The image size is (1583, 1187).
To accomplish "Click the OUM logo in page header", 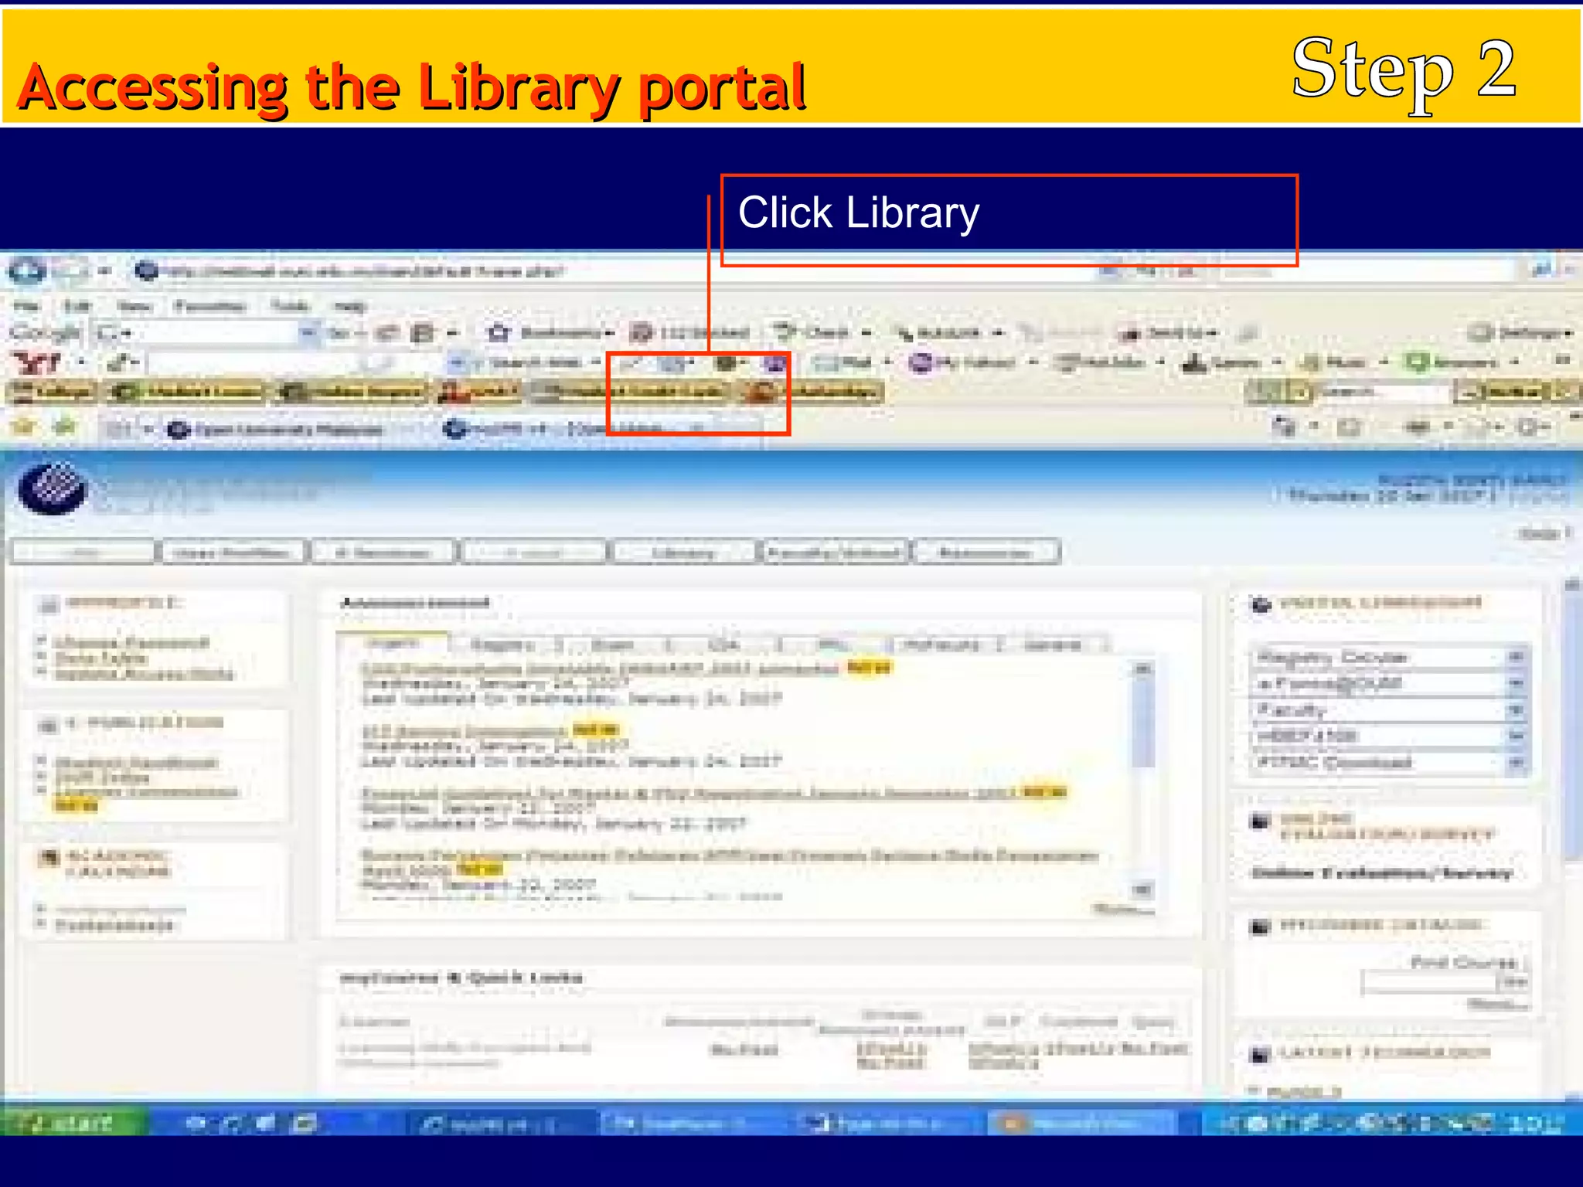I will 53,488.
